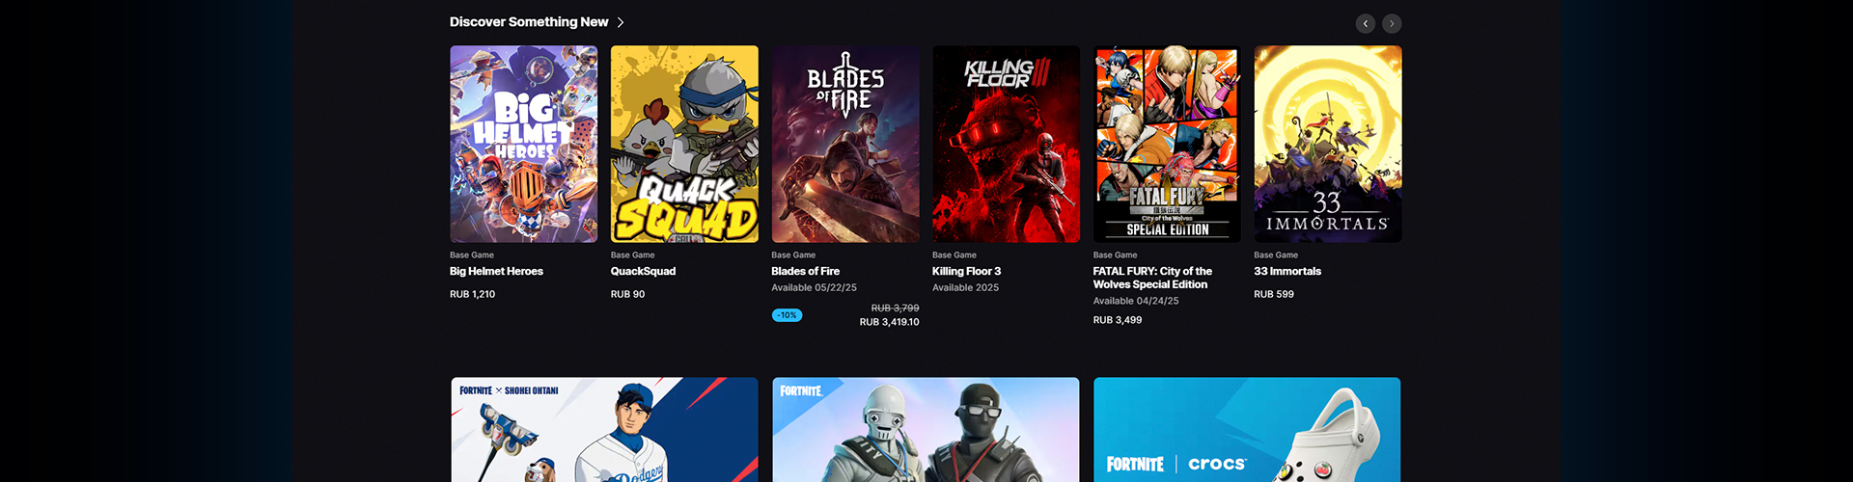The height and width of the screenshot is (482, 1853).
Task: Open Big Helmet Heroes cover art
Action: pos(523,144)
